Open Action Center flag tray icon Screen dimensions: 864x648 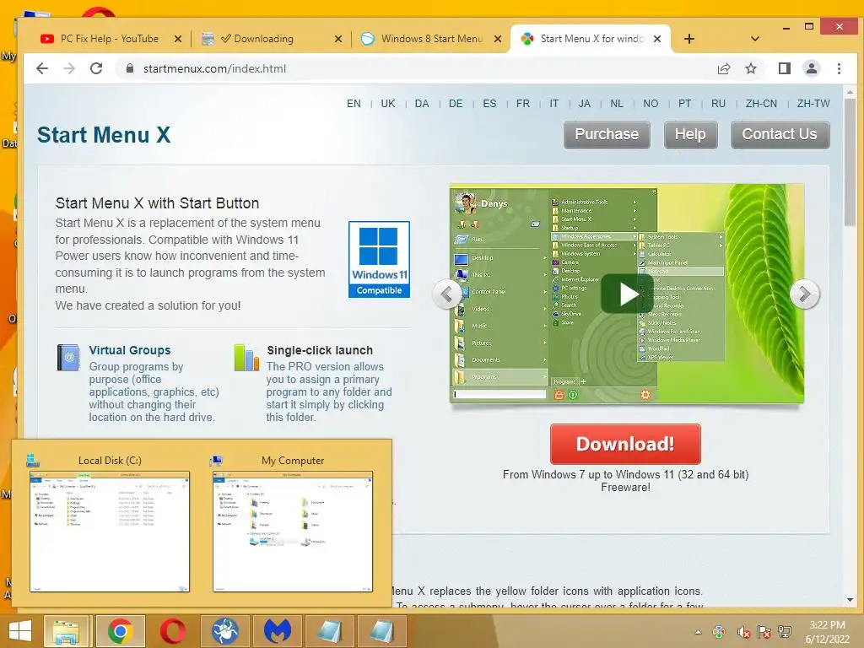tap(764, 632)
